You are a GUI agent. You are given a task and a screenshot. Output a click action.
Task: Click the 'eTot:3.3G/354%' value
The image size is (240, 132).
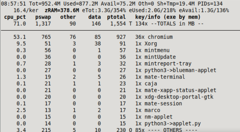[104, 10]
